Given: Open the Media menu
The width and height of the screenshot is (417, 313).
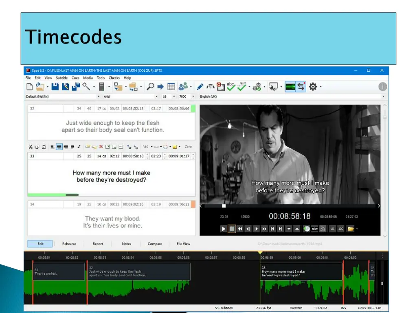Looking at the screenshot, I should tap(88, 78).
